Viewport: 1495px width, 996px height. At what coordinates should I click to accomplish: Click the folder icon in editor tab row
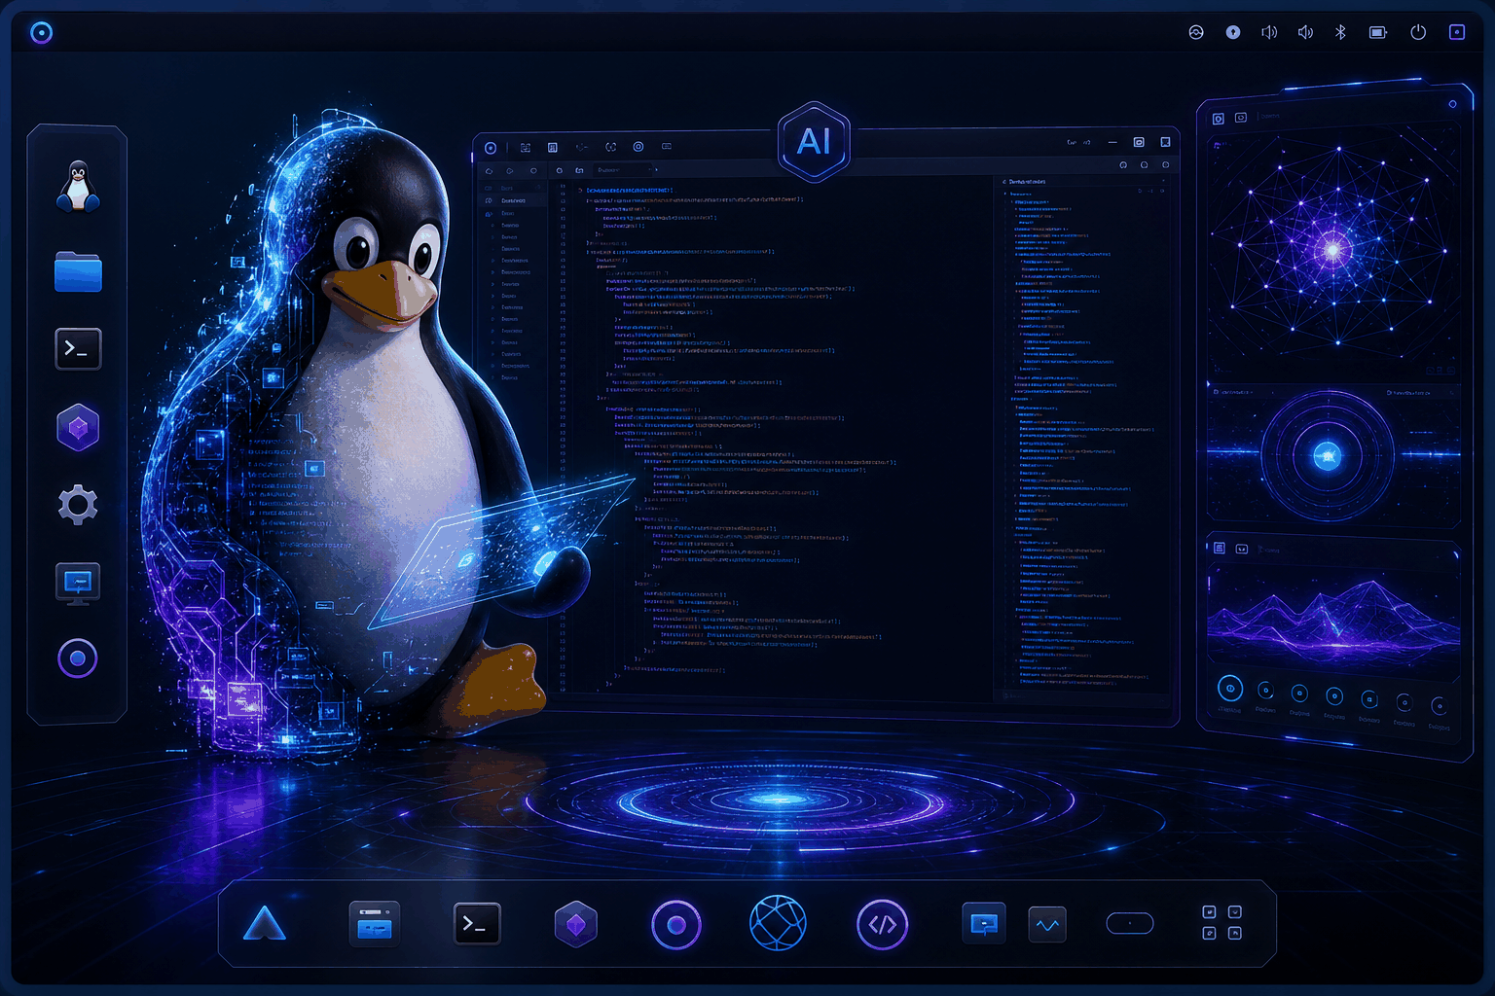coord(580,170)
